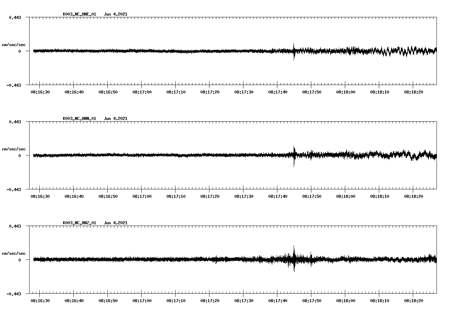Viewport: 461px width, 313px height.
Task: Click the K003_NC_HNZ_01 channel title
Action: point(79,223)
